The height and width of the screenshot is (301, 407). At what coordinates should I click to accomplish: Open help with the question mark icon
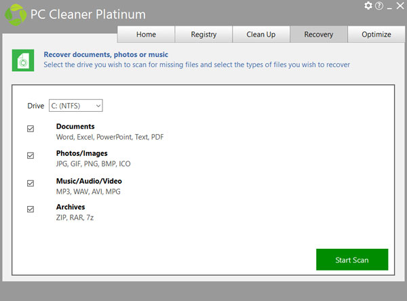click(x=379, y=5)
